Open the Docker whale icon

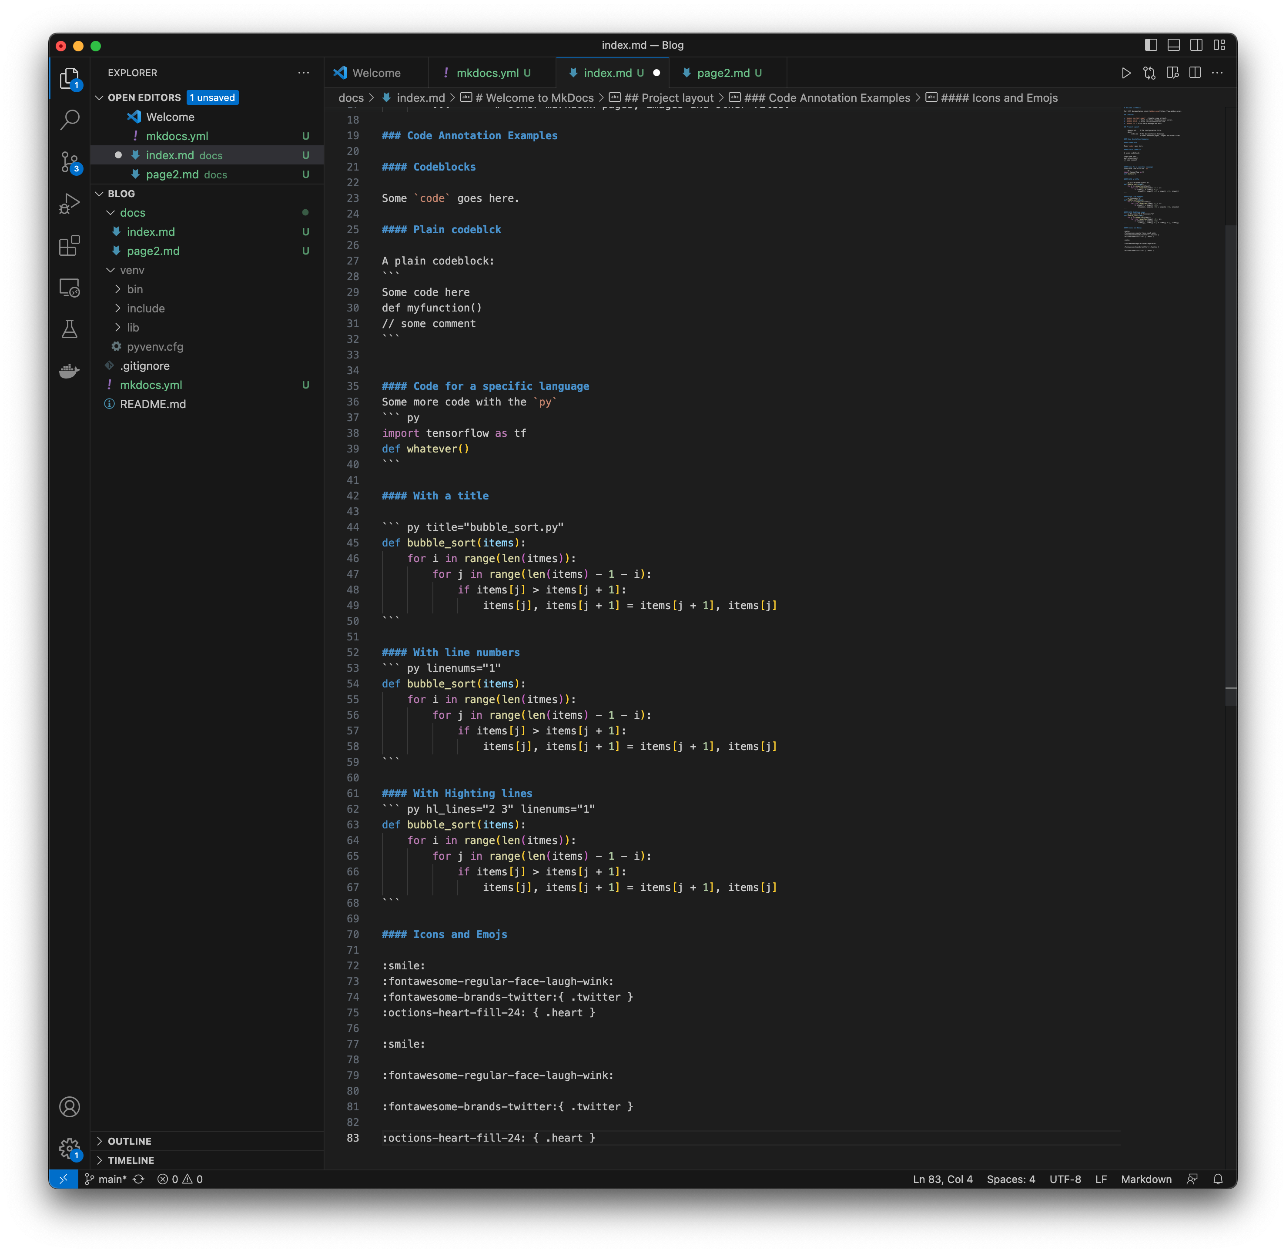click(x=69, y=371)
